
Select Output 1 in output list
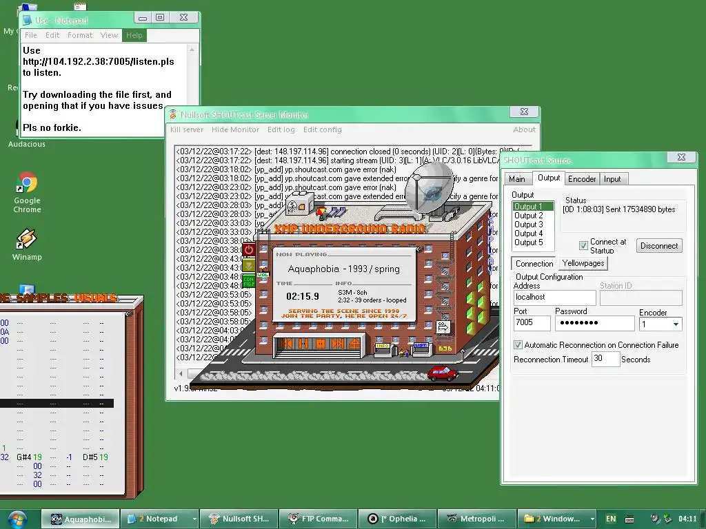coord(534,207)
